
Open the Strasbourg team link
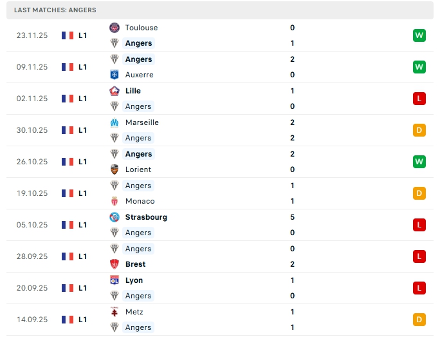(146, 217)
